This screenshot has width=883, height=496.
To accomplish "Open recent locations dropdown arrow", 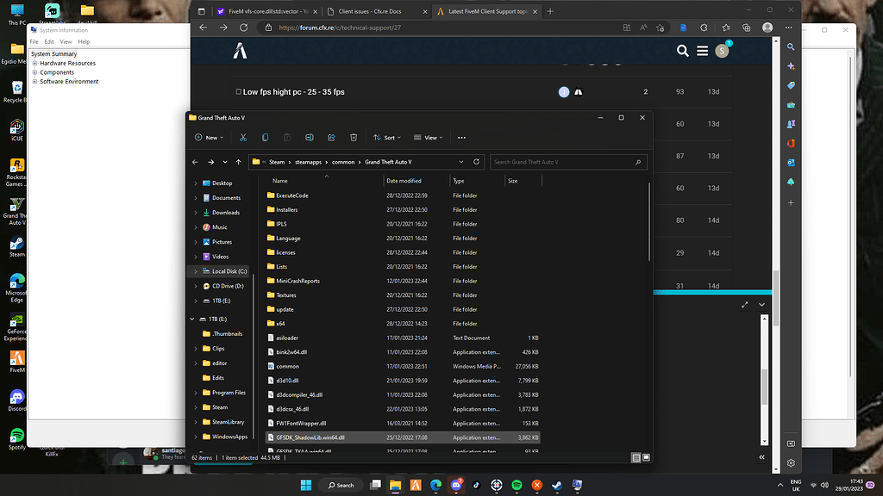I will point(225,162).
